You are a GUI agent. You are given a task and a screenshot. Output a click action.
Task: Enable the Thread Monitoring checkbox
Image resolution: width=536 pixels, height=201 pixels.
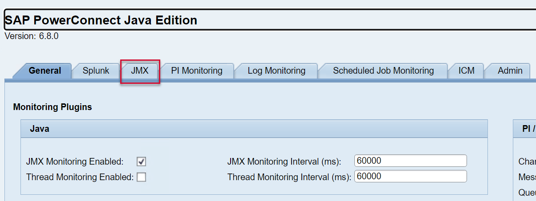pyautogui.click(x=142, y=177)
